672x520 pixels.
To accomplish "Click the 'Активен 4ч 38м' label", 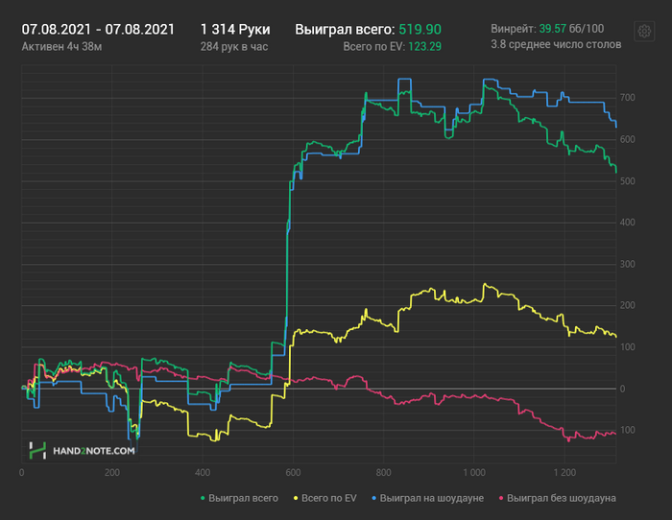I will (61, 46).
